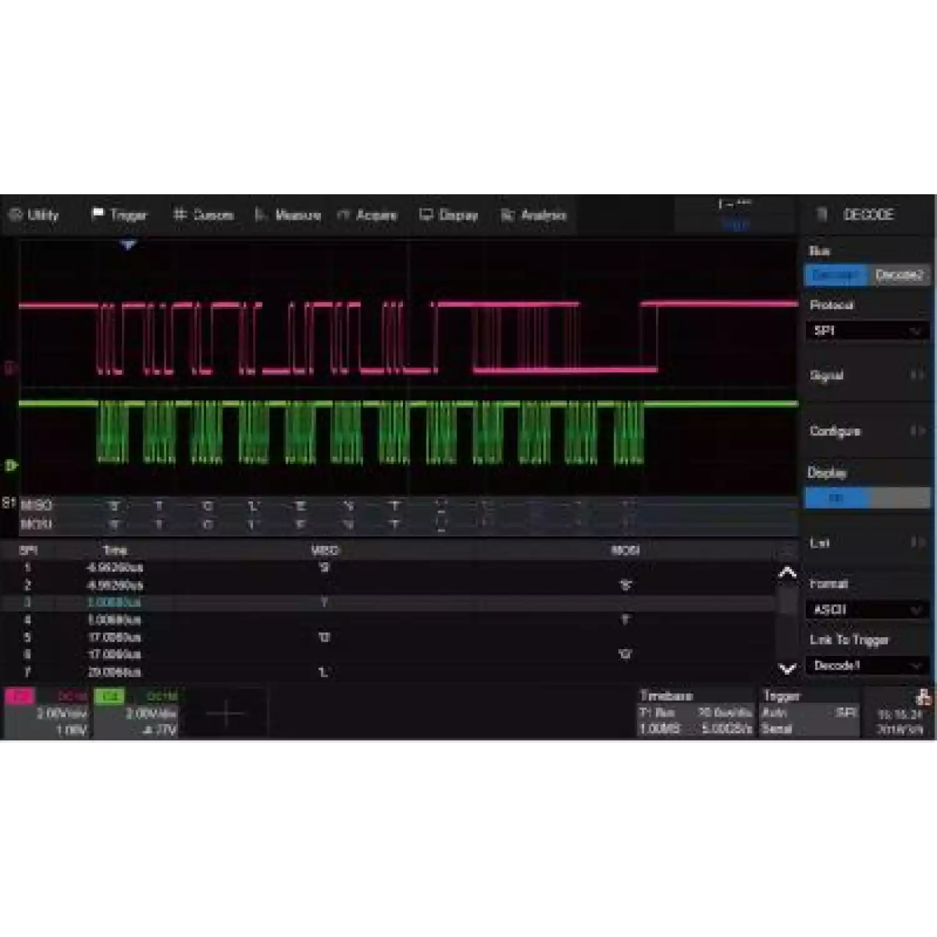Click the Acquire waveform icon
Viewport: 937px width, 937px height.
tap(343, 215)
